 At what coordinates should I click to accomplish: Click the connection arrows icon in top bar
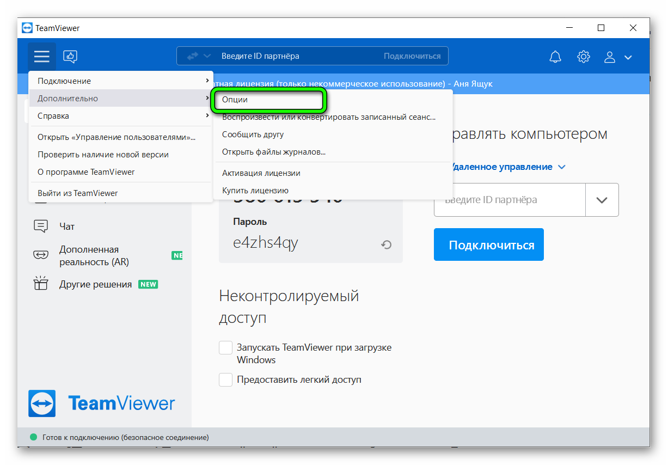tap(193, 56)
